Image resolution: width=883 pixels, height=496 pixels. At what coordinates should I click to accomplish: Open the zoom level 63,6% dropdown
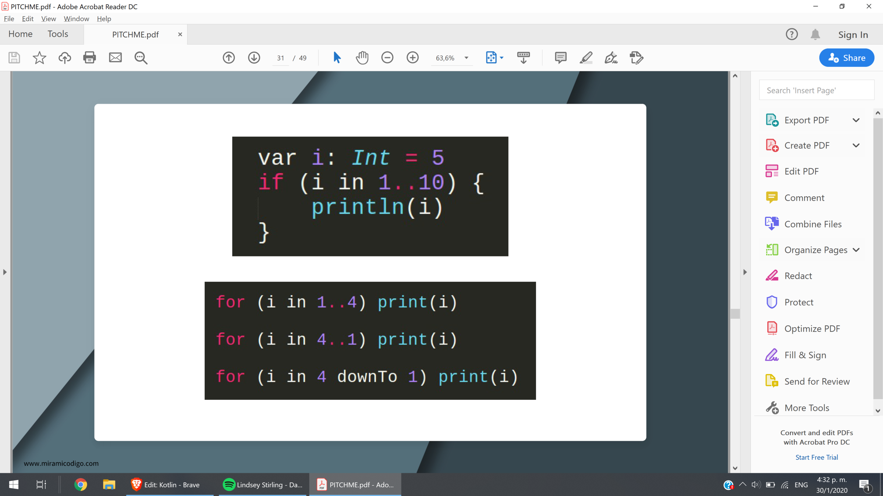click(466, 58)
